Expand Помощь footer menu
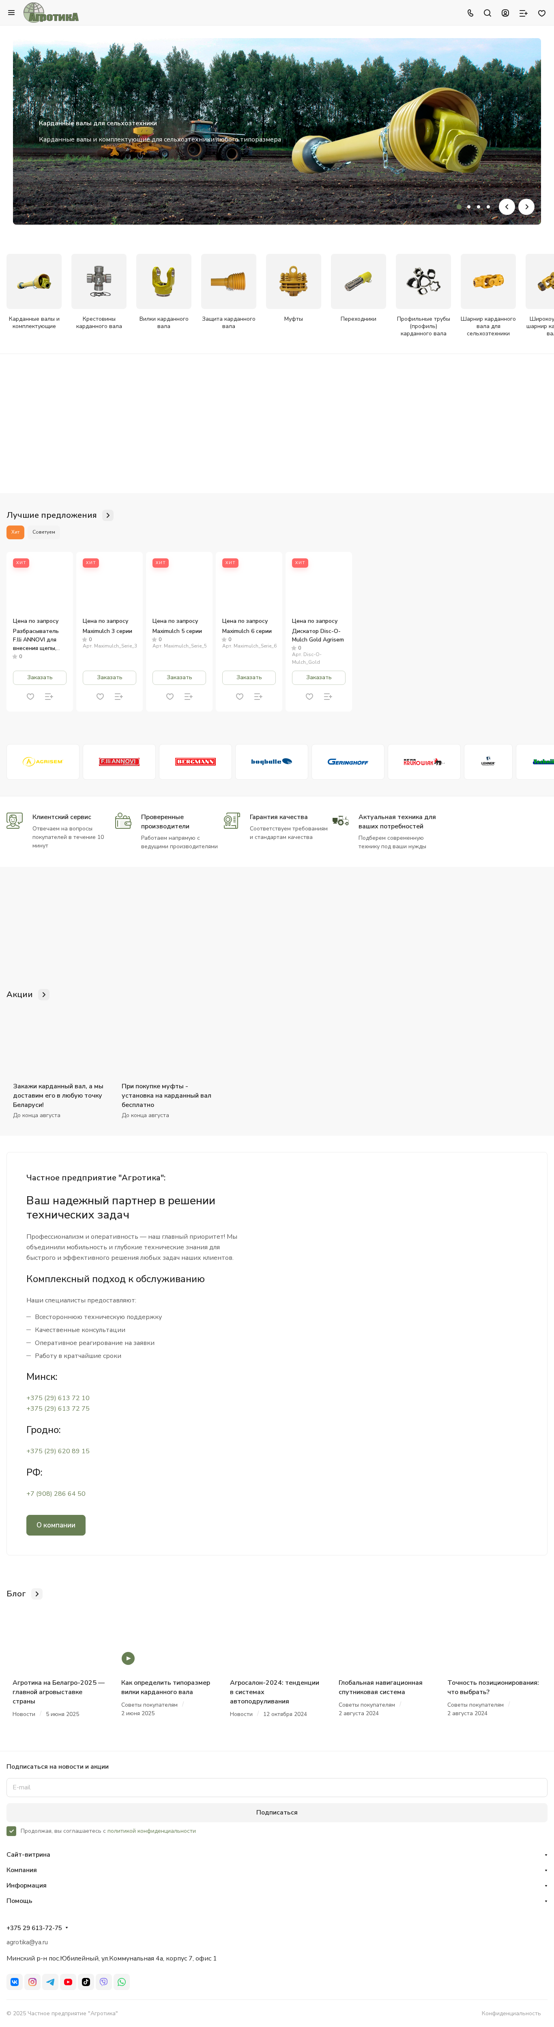Image resolution: width=554 pixels, height=2027 pixels. pos(277,1900)
